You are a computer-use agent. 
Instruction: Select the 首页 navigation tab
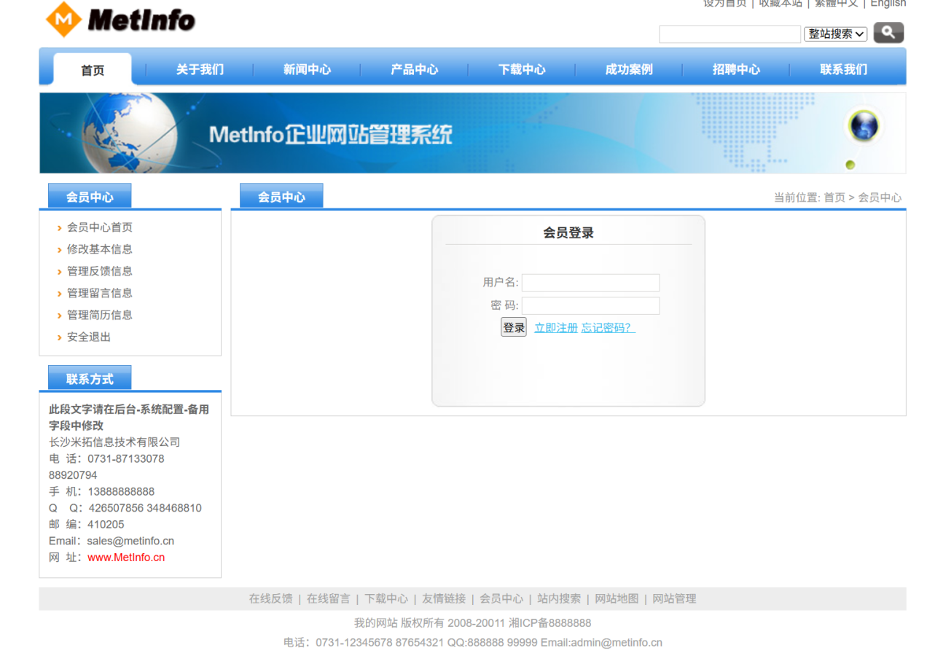[93, 70]
